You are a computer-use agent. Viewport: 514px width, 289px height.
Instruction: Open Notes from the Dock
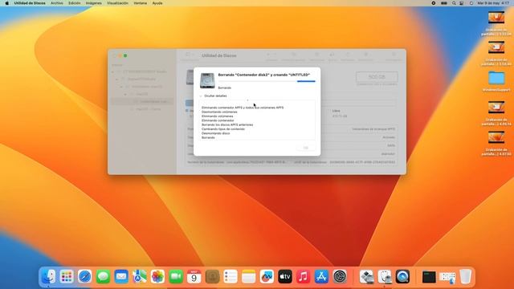pos(249,276)
